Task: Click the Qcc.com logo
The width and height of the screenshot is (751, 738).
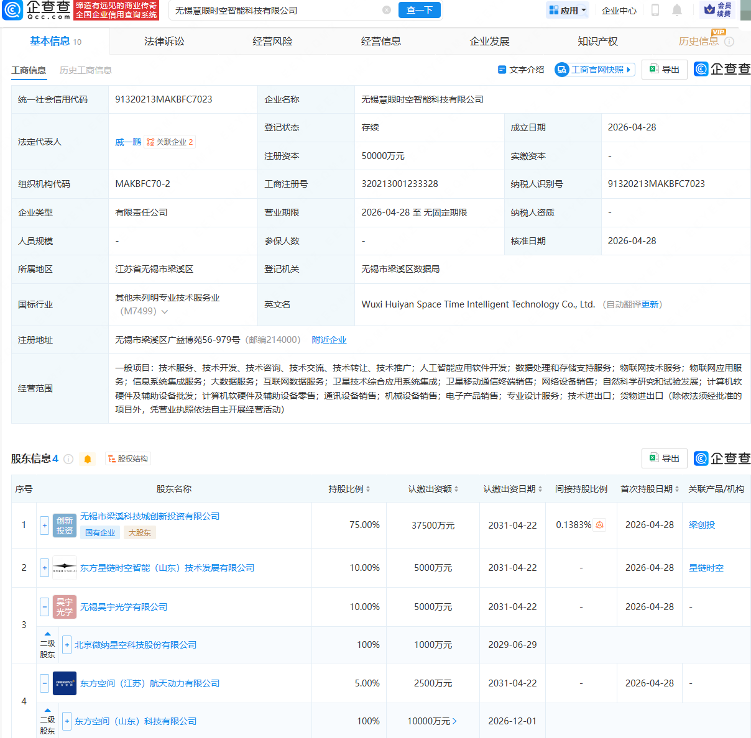Action: (x=37, y=10)
